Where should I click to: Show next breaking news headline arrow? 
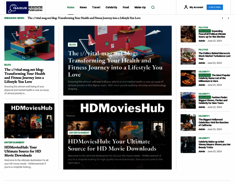click(x=229, y=18)
